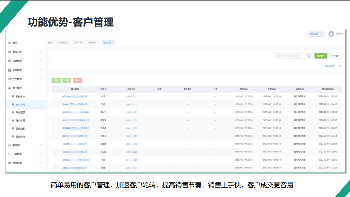Click the Daniel user avatar icon
Screen dimensions: 350x197
331,34
